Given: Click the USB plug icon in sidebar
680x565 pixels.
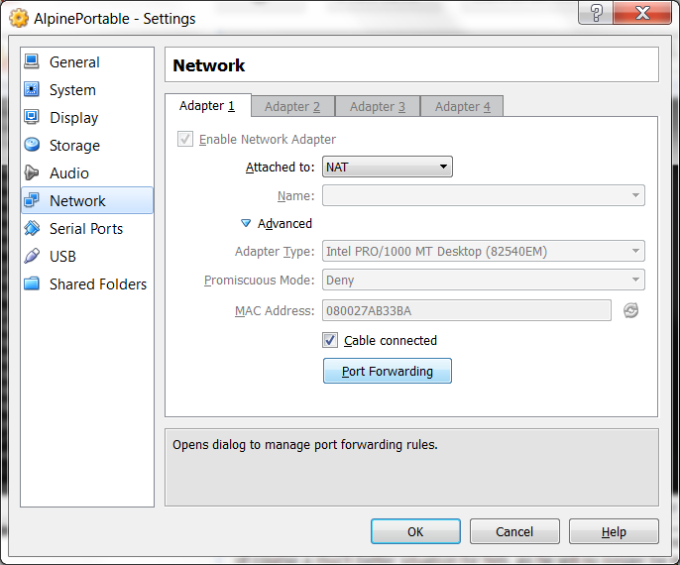Looking at the screenshot, I should [x=32, y=256].
